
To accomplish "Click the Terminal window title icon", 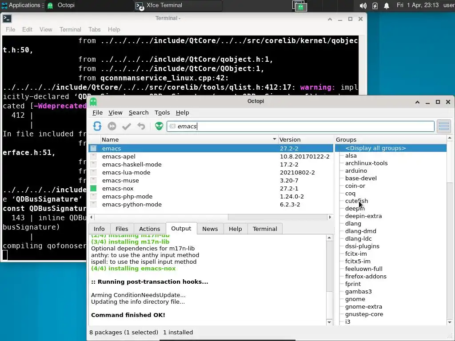I will click(7, 19).
